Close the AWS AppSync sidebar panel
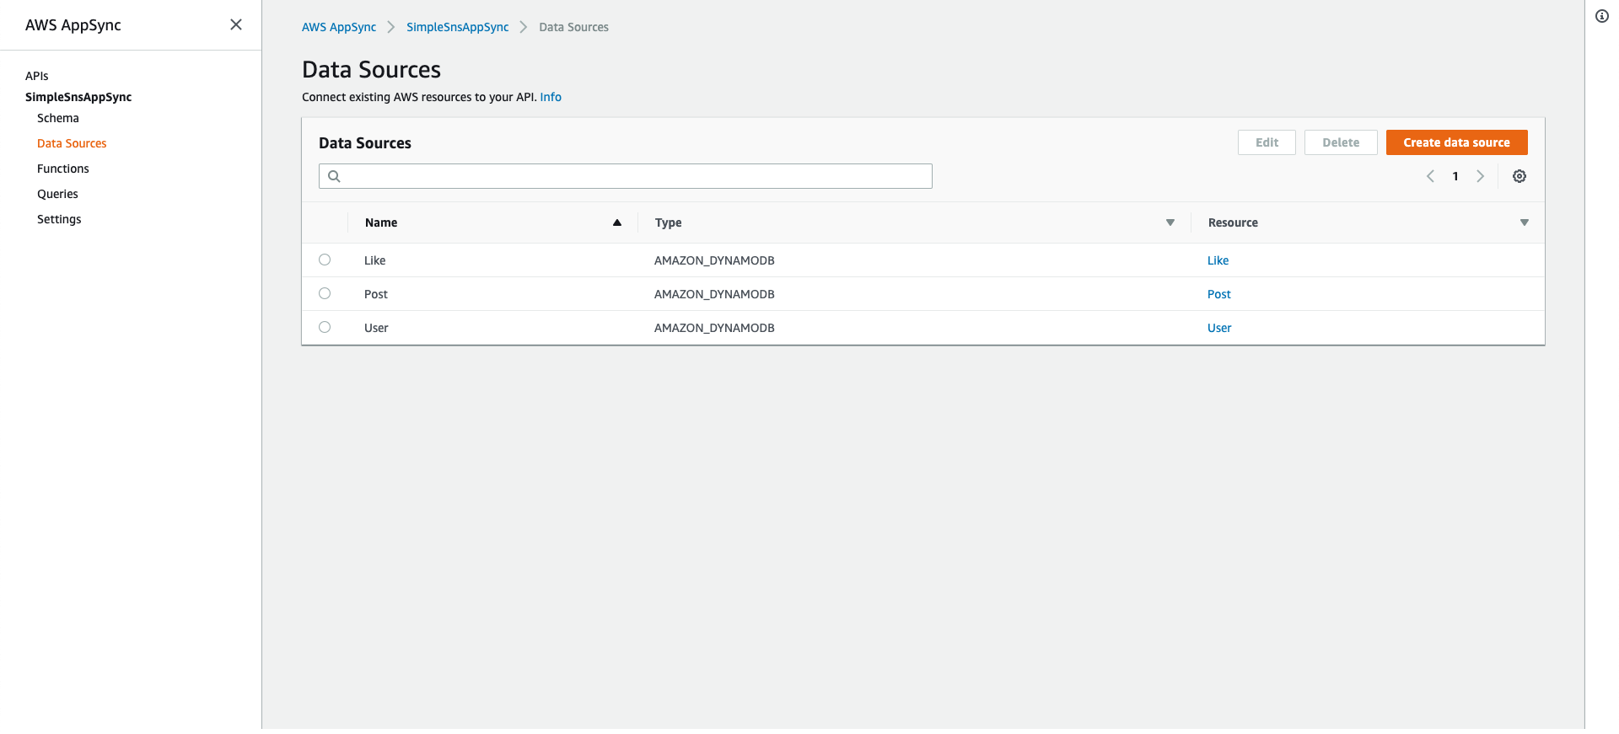Screen dimensions: 1619x734 tap(236, 24)
